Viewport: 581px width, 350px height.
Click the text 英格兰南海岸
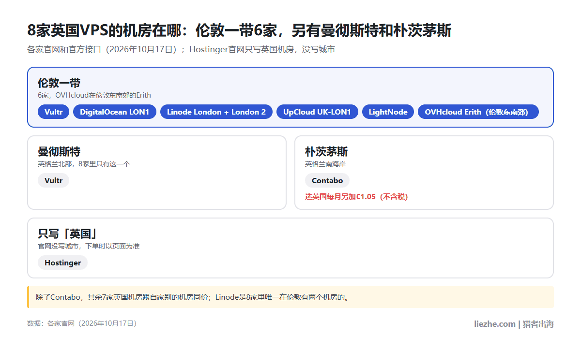tap(325, 164)
